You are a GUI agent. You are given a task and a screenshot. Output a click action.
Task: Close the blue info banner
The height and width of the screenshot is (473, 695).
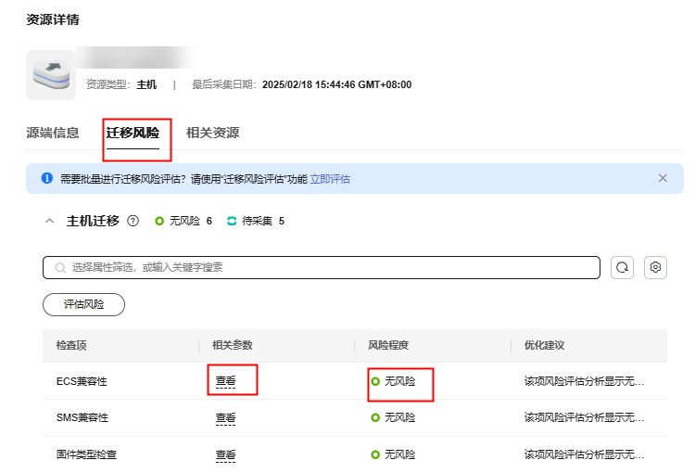[x=663, y=178]
